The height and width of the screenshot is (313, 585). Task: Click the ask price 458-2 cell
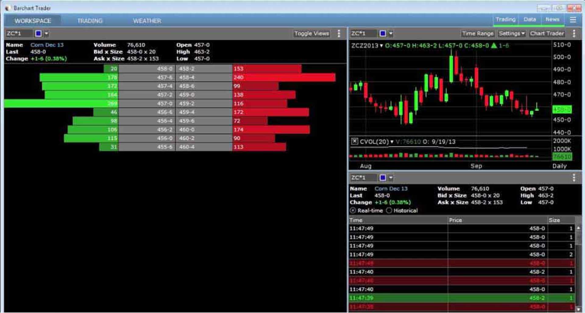204,69
